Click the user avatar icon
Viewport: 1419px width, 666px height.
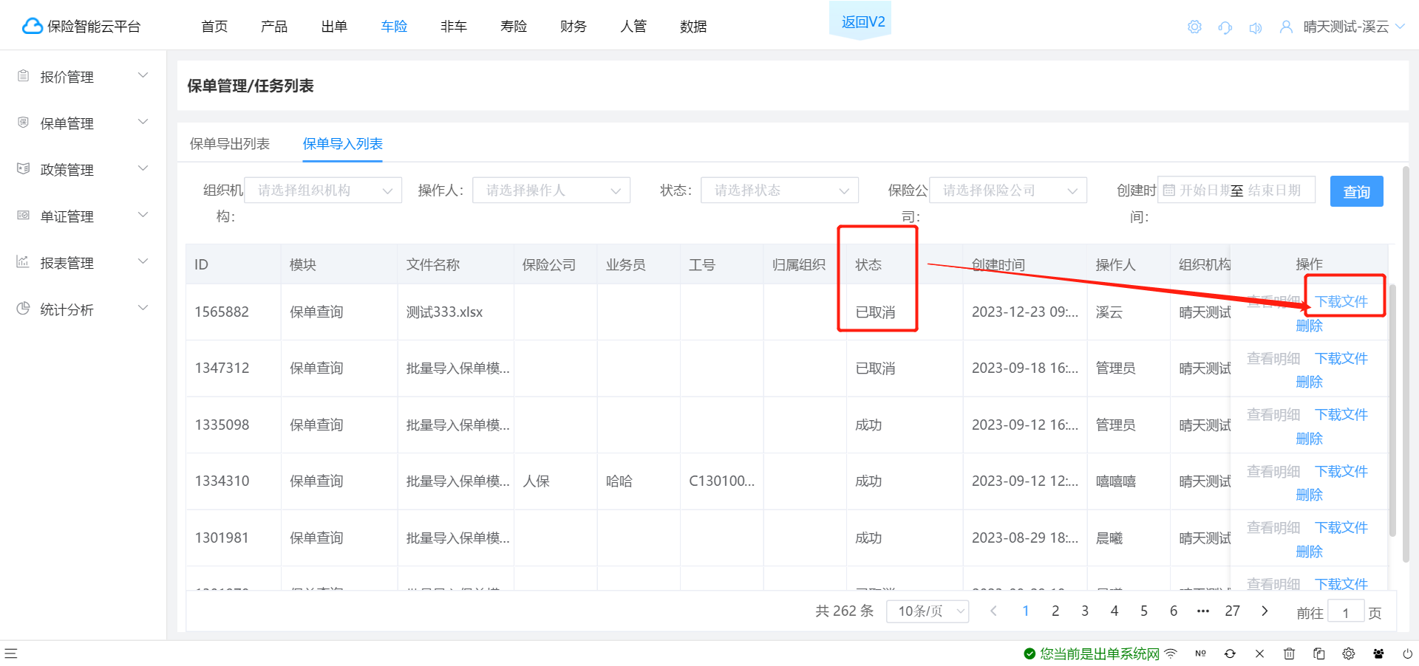(x=1286, y=27)
